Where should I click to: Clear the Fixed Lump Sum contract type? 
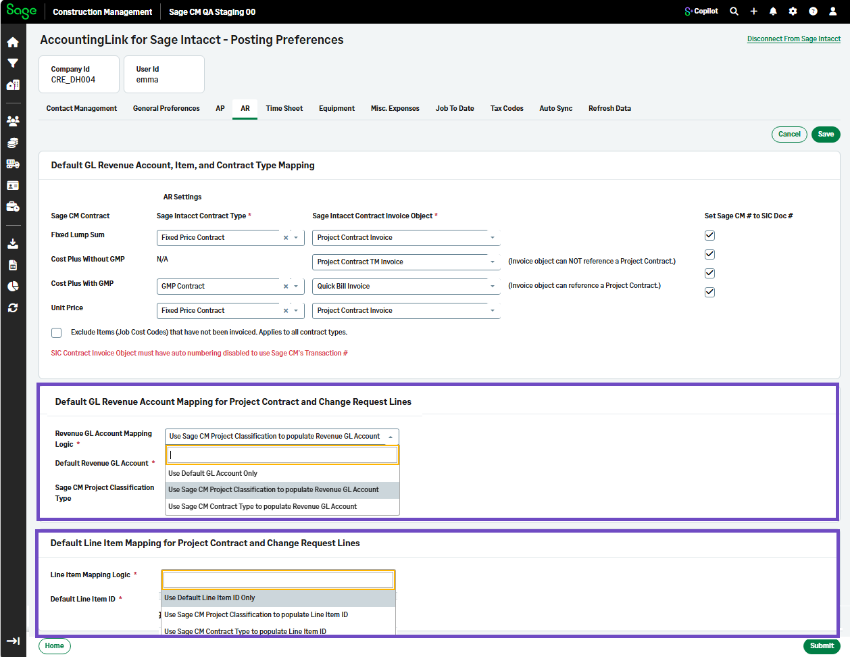(x=286, y=238)
